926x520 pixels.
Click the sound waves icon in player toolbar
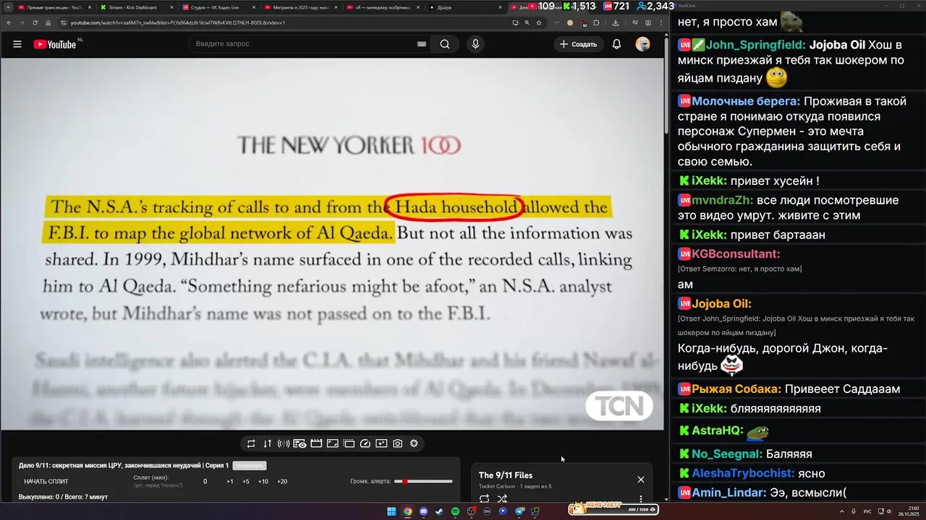(284, 443)
